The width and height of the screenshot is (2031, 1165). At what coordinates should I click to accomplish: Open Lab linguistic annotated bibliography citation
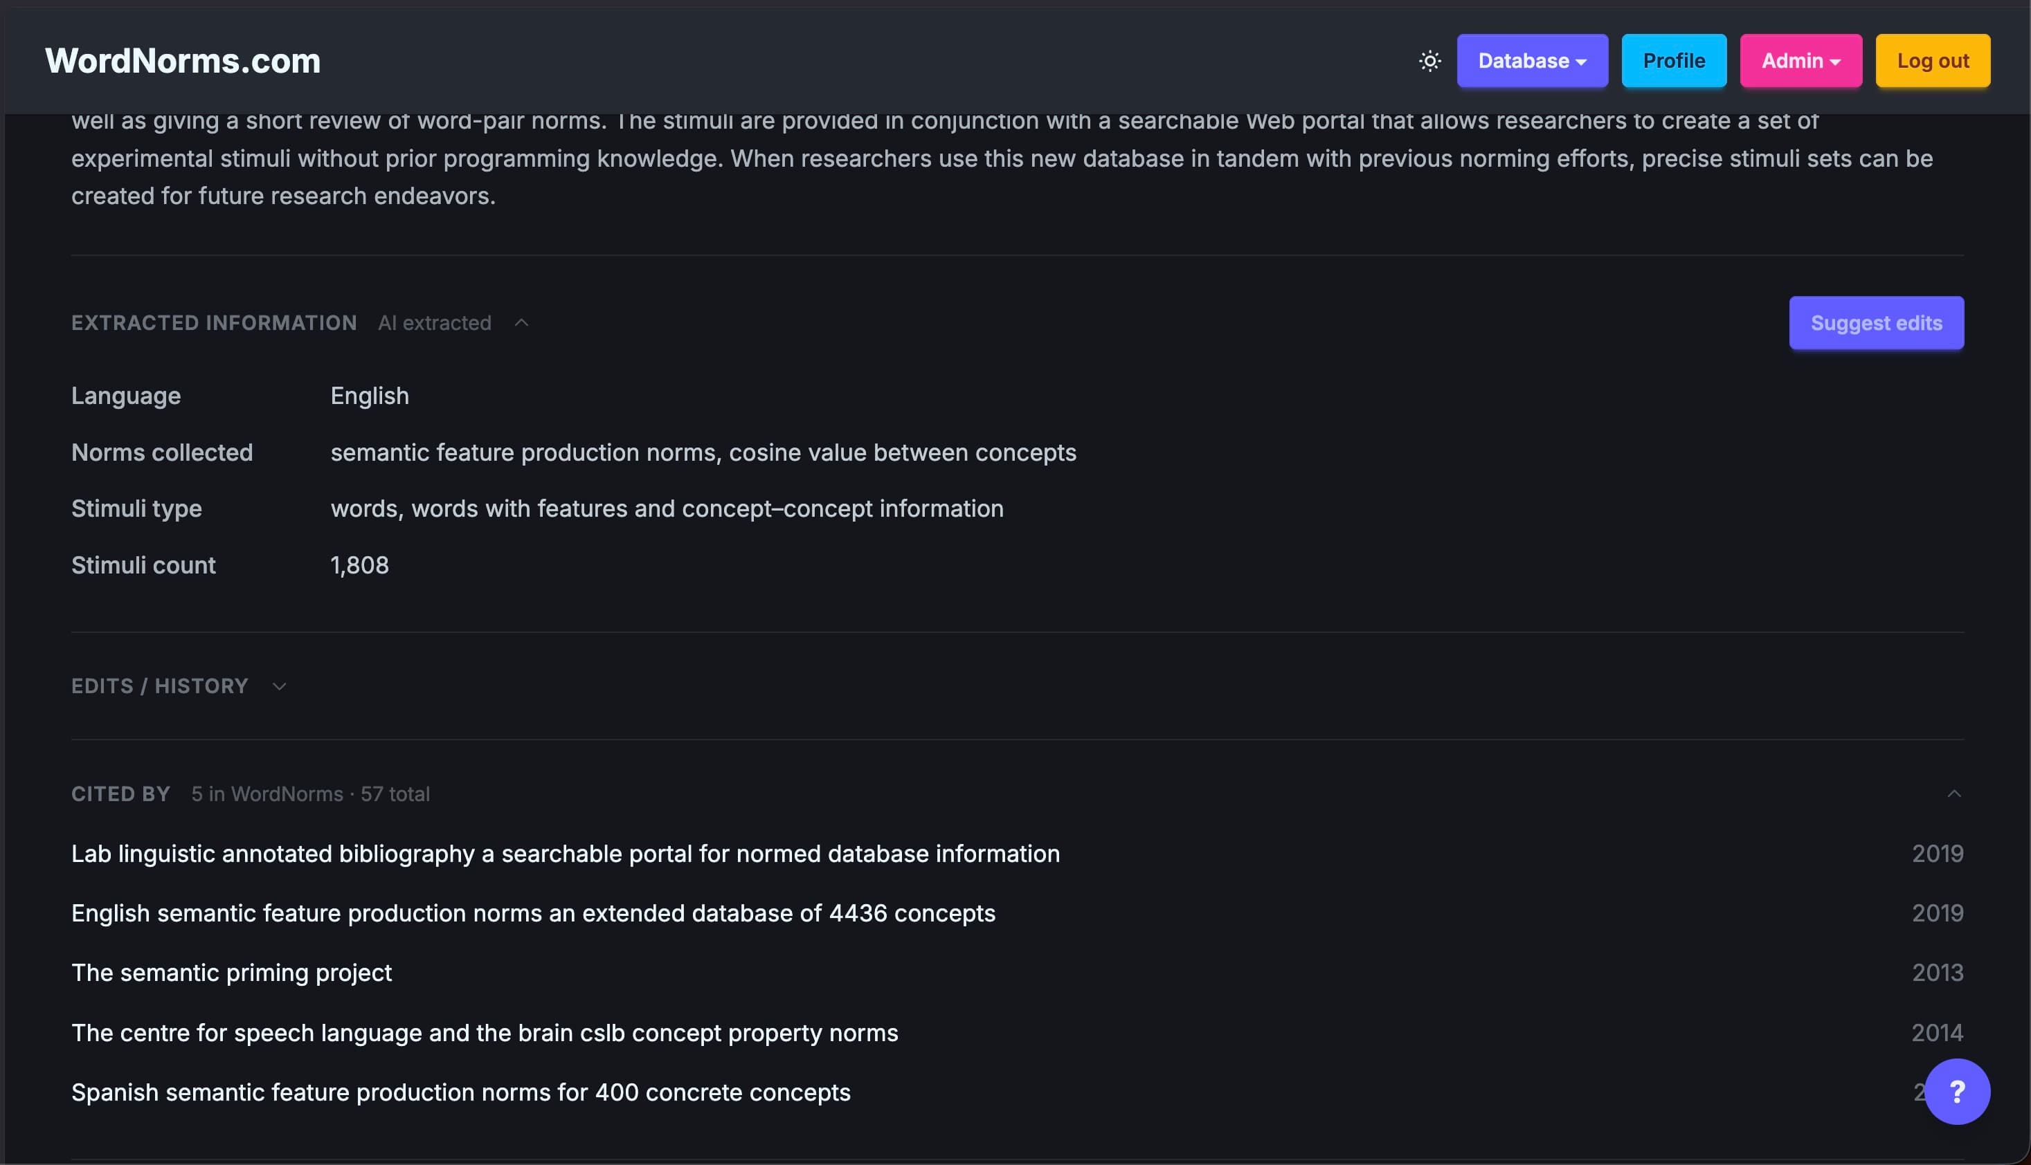pyautogui.click(x=565, y=854)
